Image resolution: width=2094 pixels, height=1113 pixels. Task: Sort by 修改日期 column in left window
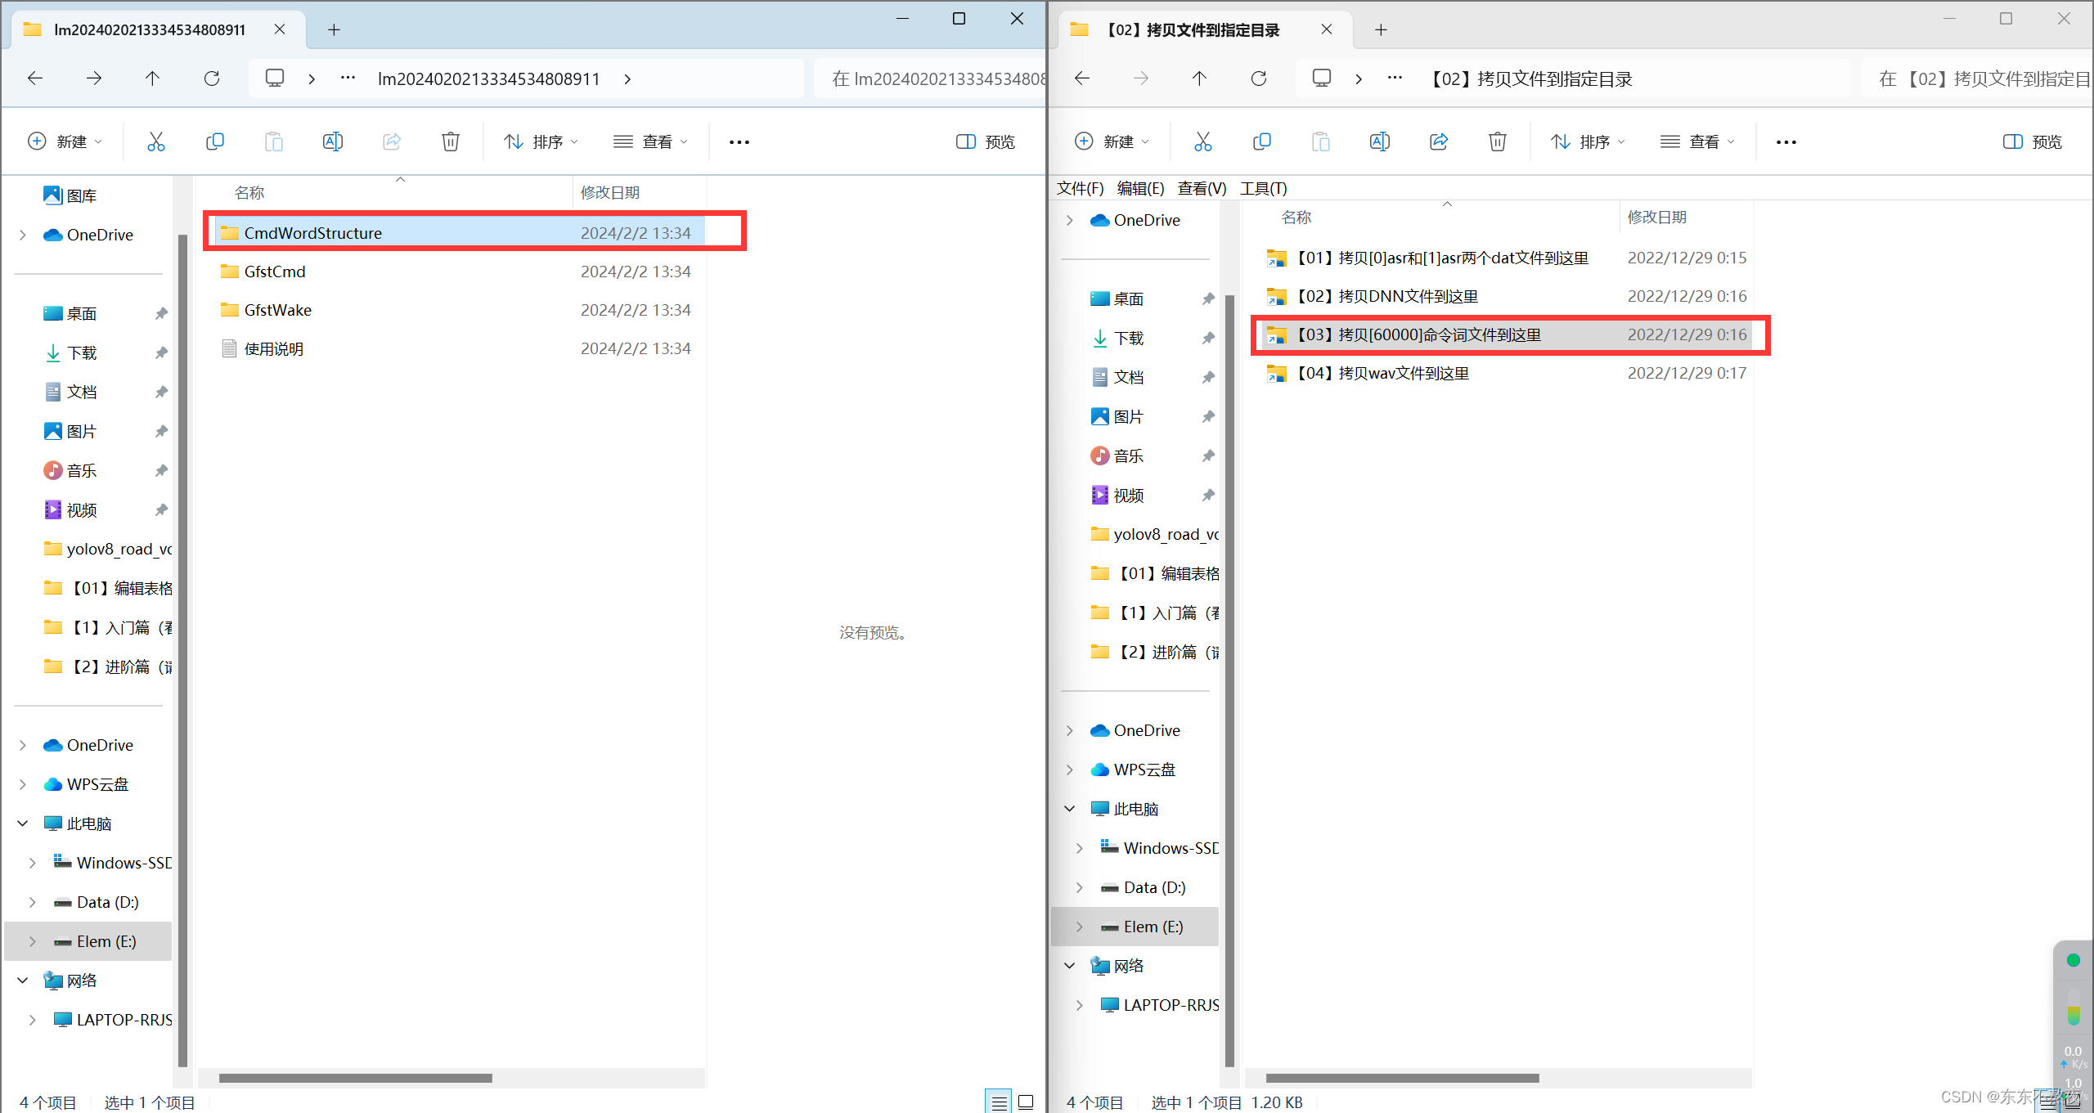point(610,192)
